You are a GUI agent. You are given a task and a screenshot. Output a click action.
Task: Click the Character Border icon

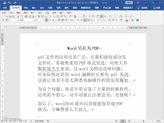click(x=59, y=20)
